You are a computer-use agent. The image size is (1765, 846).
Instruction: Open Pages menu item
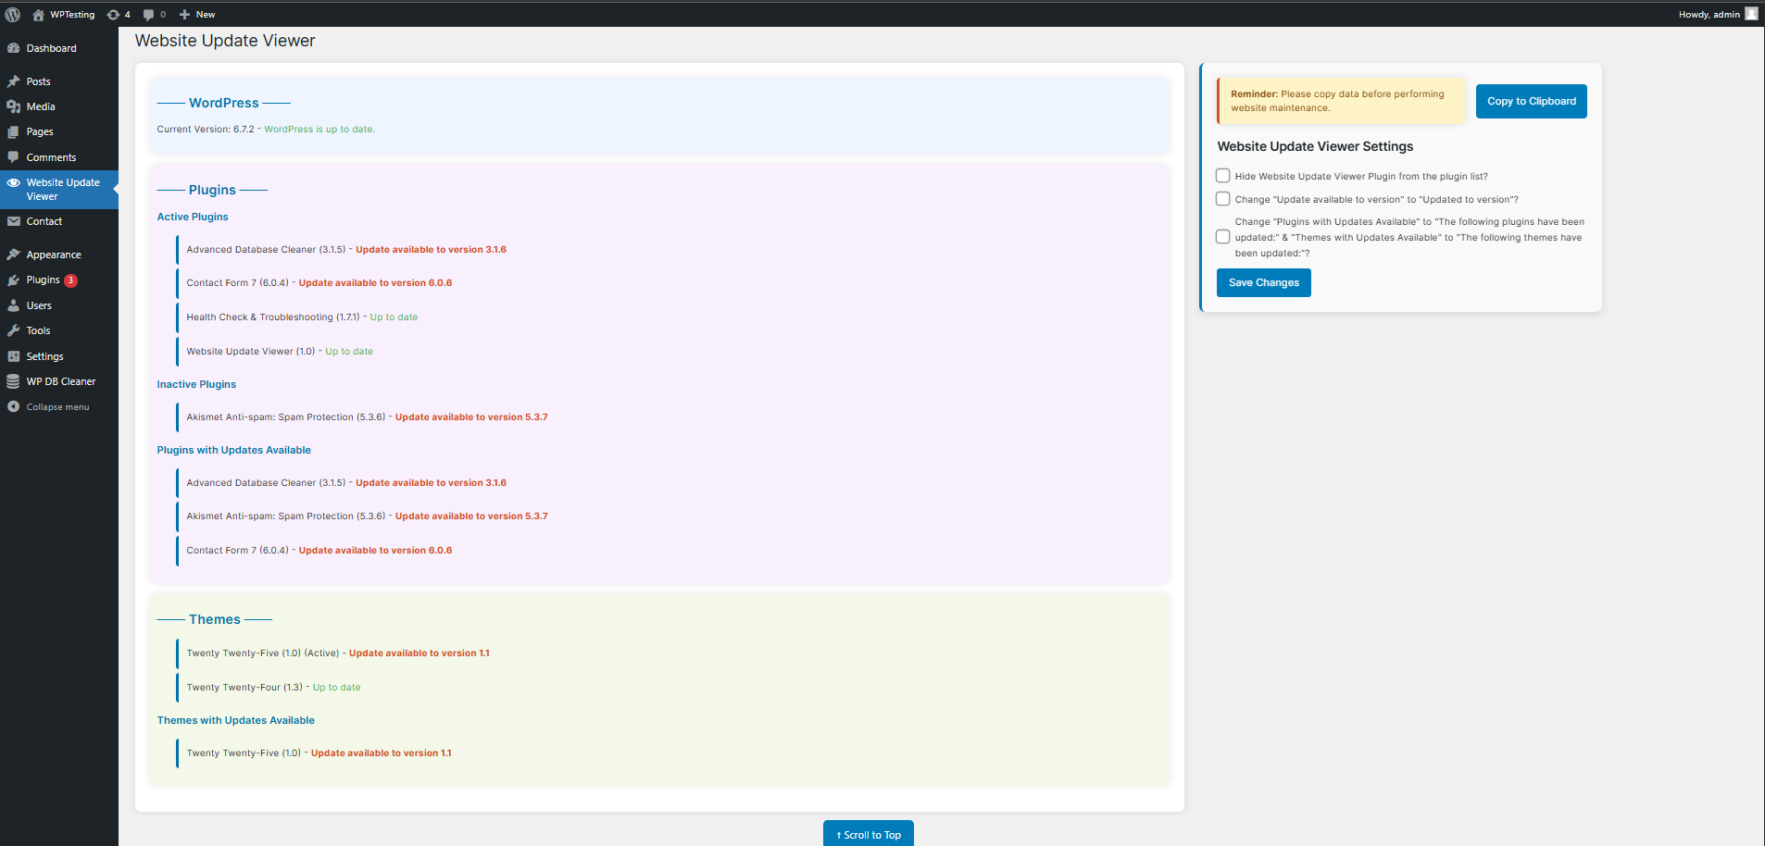(59, 131)
